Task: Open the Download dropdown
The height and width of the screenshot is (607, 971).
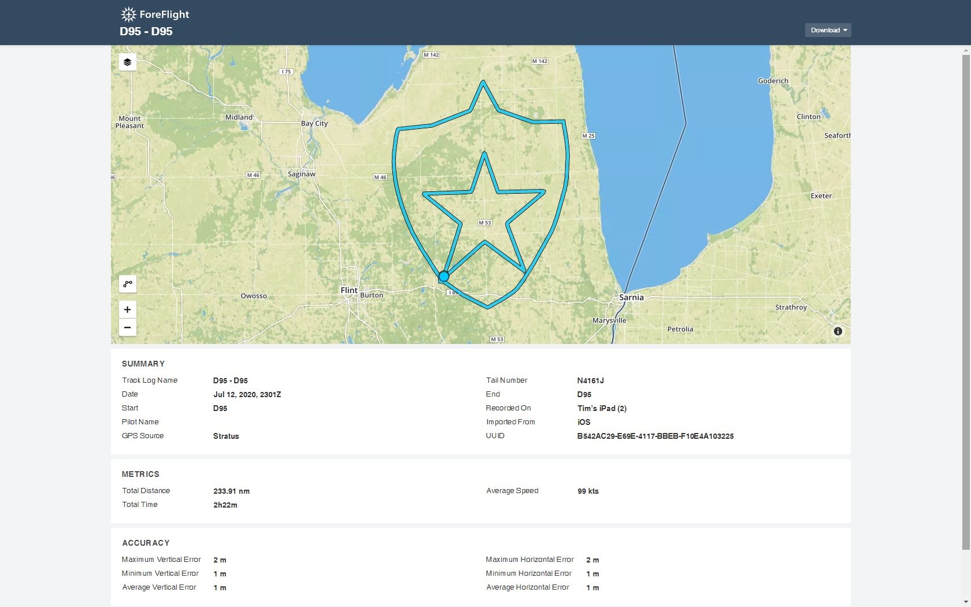Action: click(x=828, y=30)
